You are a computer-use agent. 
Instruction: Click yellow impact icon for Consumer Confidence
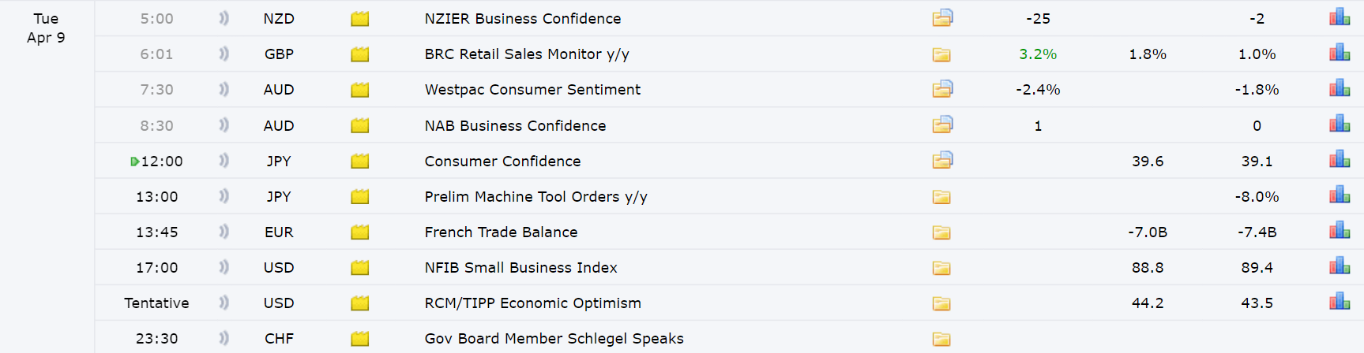(x=360, y=162)
